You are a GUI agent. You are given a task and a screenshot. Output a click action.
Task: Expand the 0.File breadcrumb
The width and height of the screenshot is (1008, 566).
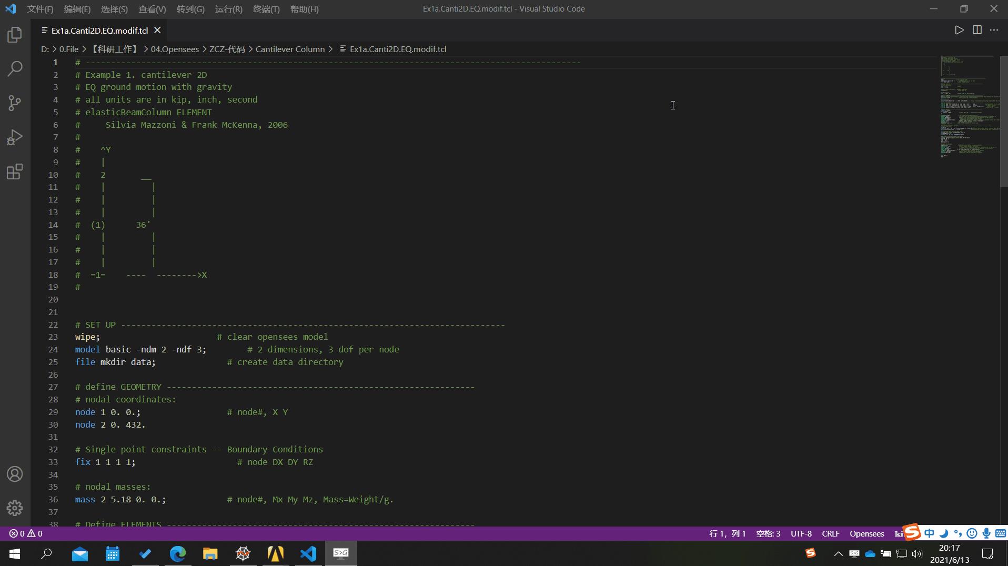click(68, 49)
